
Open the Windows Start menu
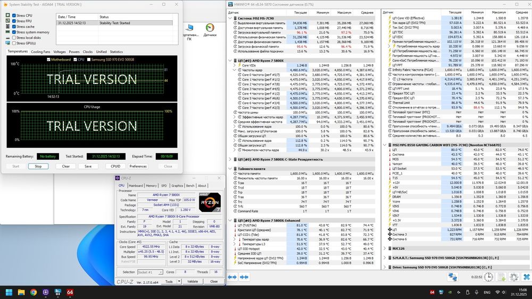coord(9,292)
